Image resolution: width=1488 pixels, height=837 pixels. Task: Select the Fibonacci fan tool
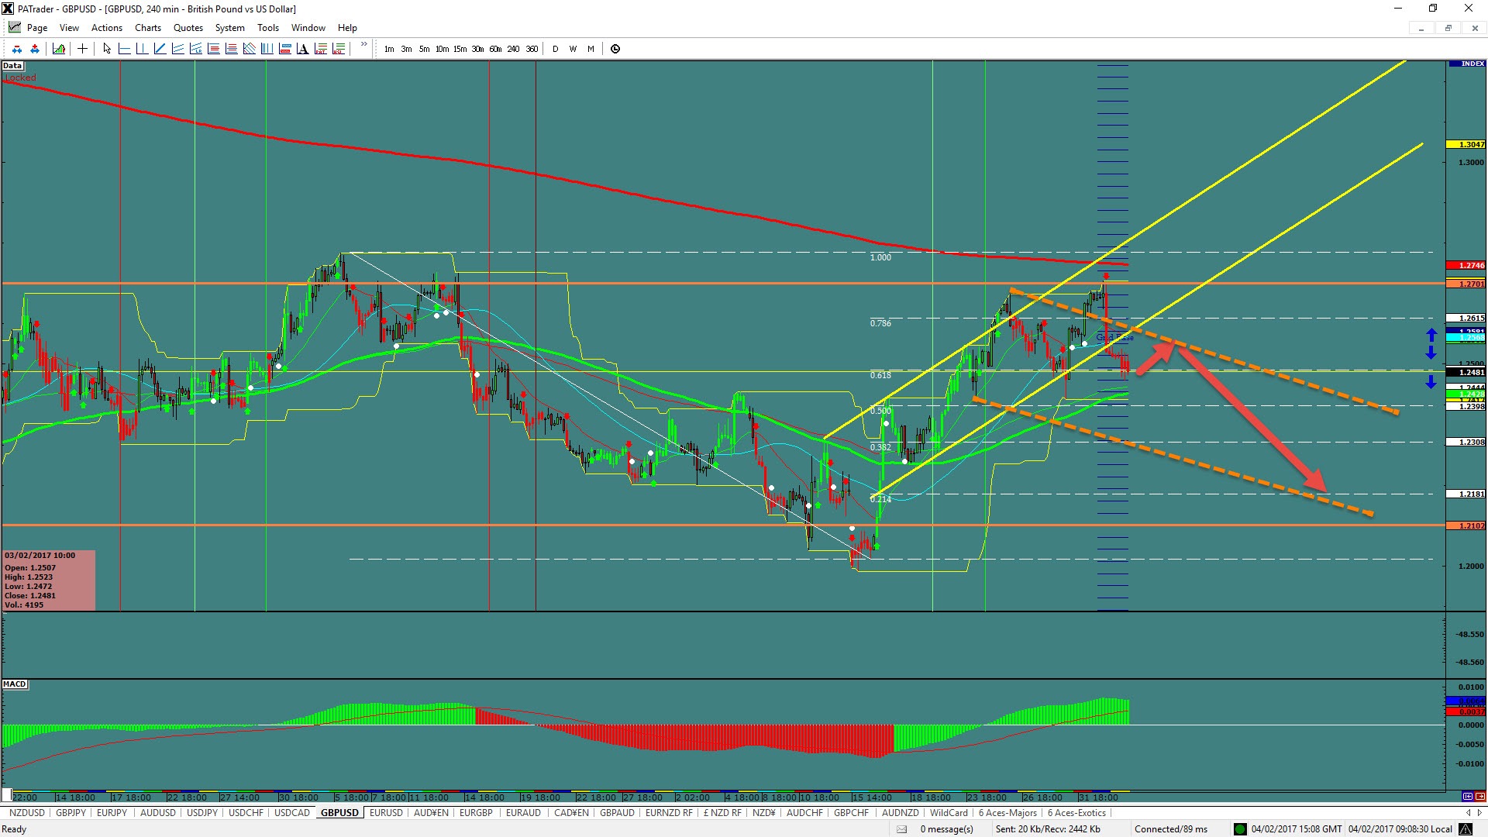pyautogui.click(x=249, y=49)
